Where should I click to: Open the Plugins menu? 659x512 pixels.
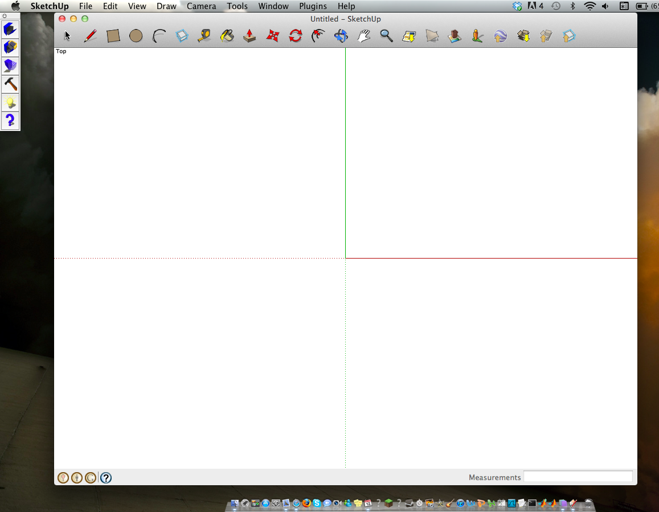(x=313, y=6)
